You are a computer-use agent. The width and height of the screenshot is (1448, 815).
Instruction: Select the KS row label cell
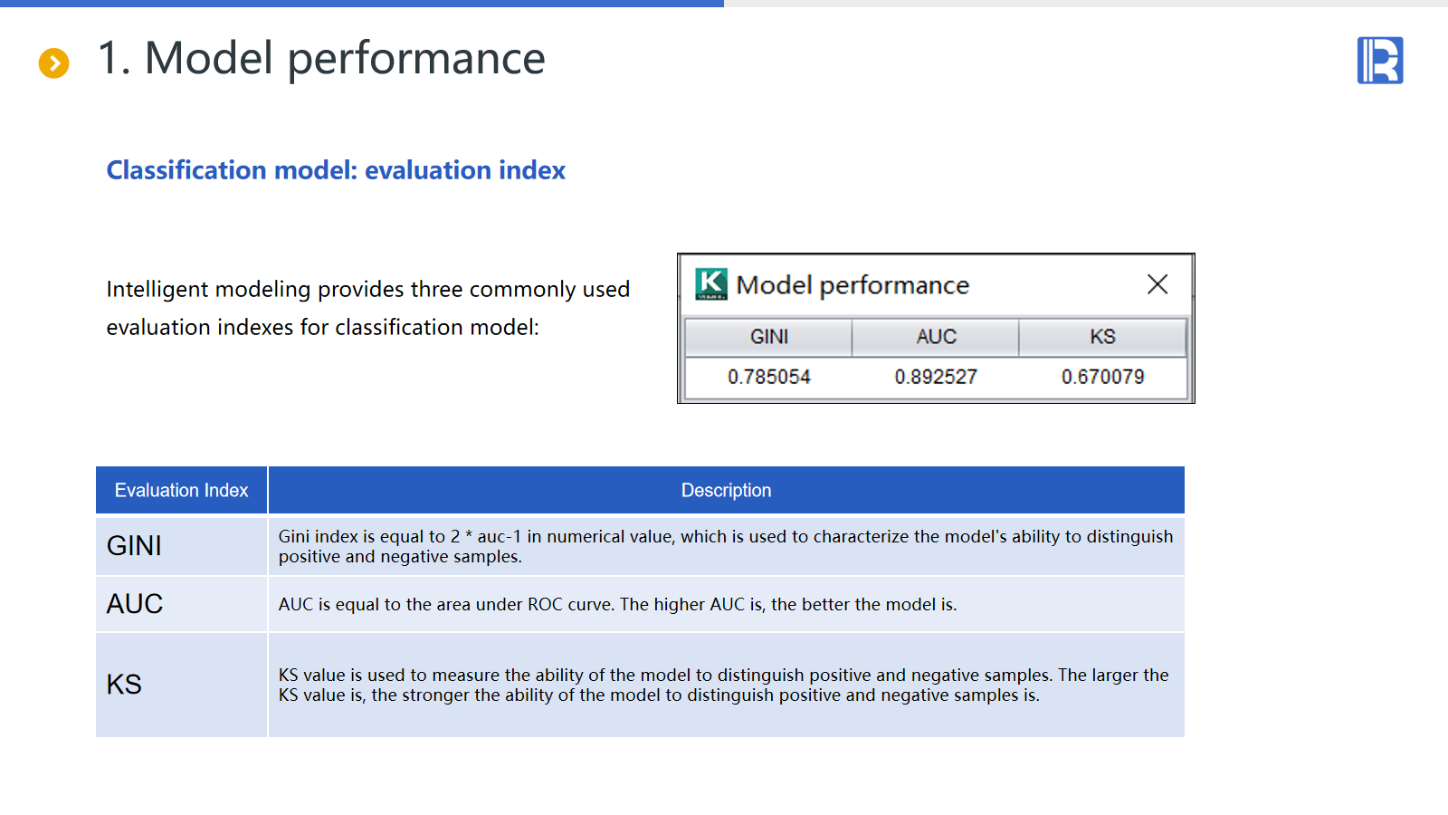pyautogui.click(x=181, y=685)
